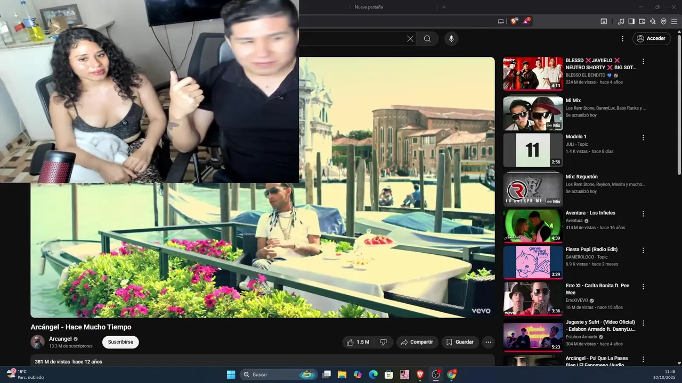Image resolution: width=682 pixels, height=383 pixels.
Task: Open the Windows Start menu
Action: [231, 374]
